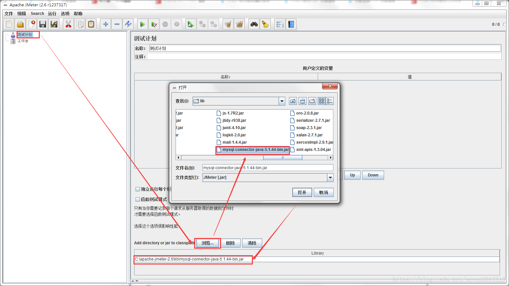The width and height of the screenshot is (509, 286).
Task: Create a new folder in the open dialog
Action: pos(312,101)
